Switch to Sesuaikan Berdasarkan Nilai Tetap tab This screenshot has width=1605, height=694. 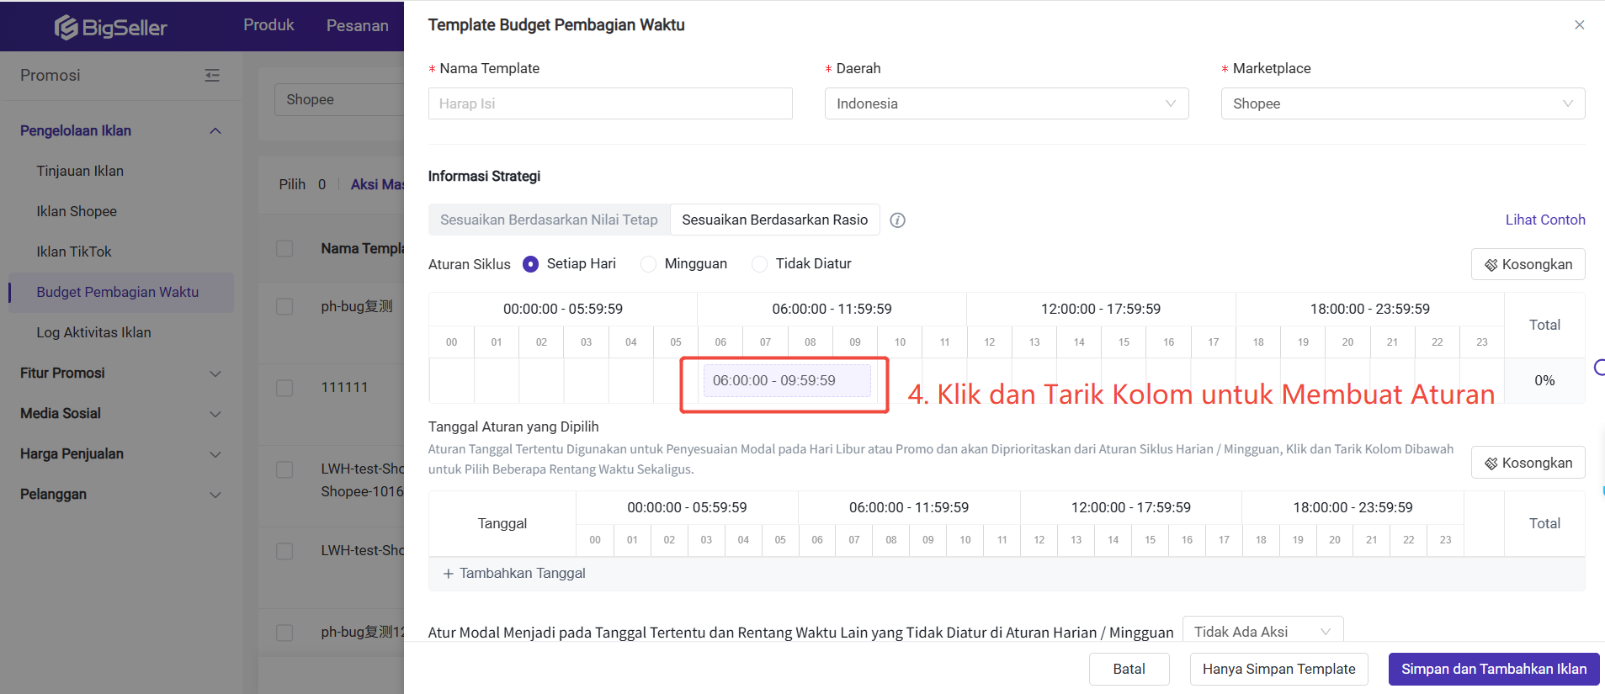pyautogui.click(x=549, y=220)
